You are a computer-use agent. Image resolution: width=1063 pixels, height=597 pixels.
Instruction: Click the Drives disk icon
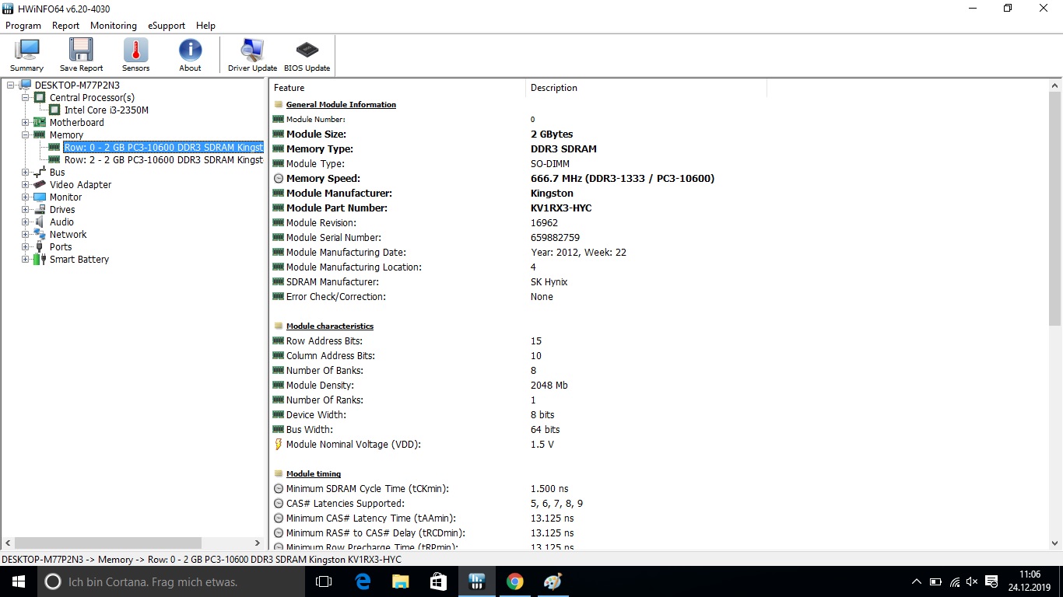(40, 209)
